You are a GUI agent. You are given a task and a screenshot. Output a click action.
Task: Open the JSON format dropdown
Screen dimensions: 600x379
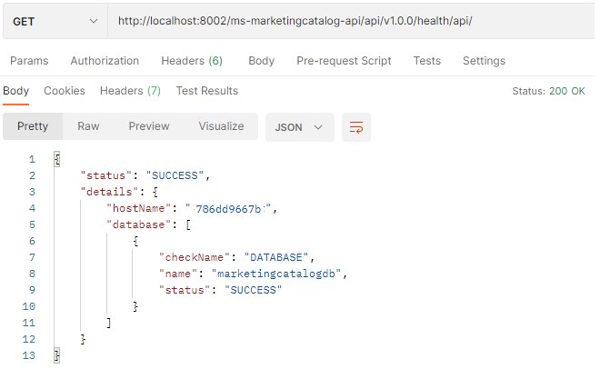click(299, 127)
